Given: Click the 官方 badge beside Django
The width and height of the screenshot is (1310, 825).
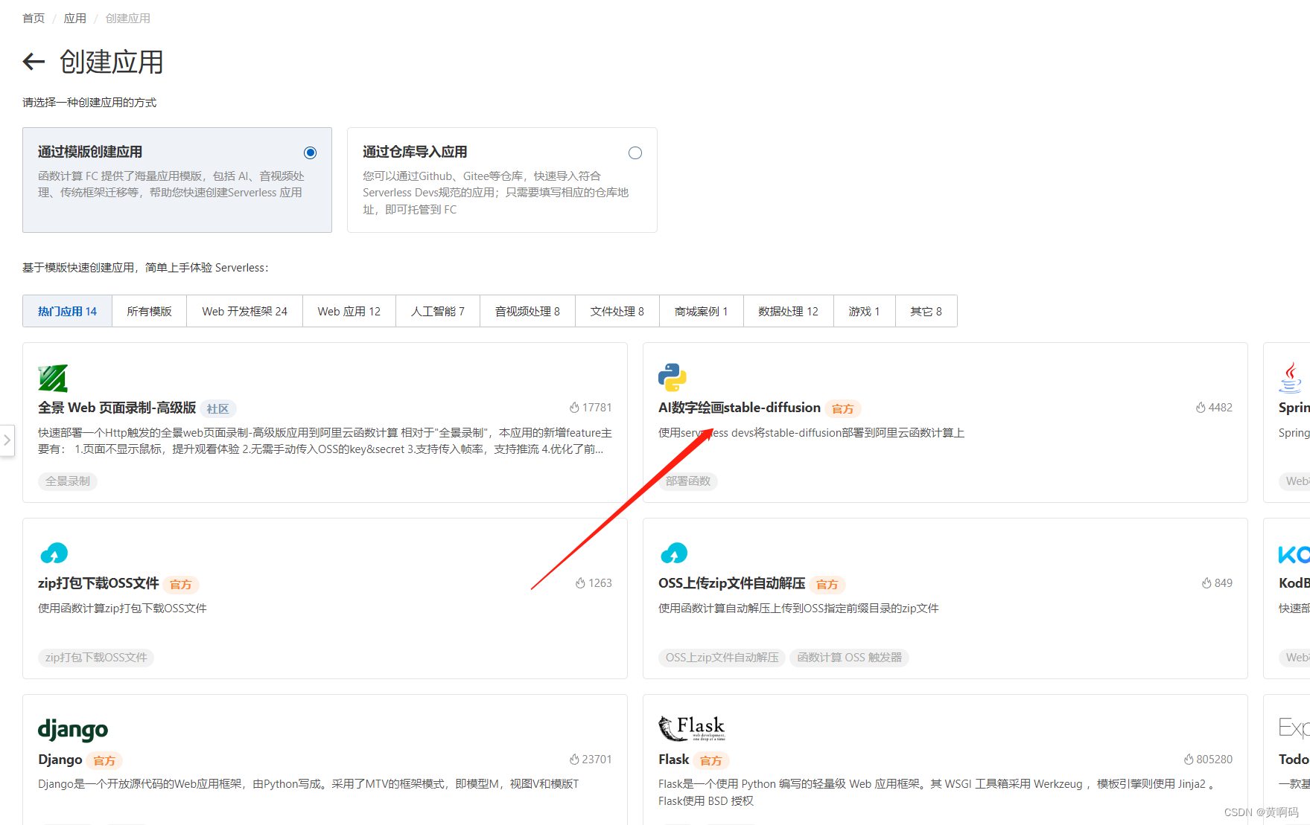Looking at the screenshot, I should 105,760.
